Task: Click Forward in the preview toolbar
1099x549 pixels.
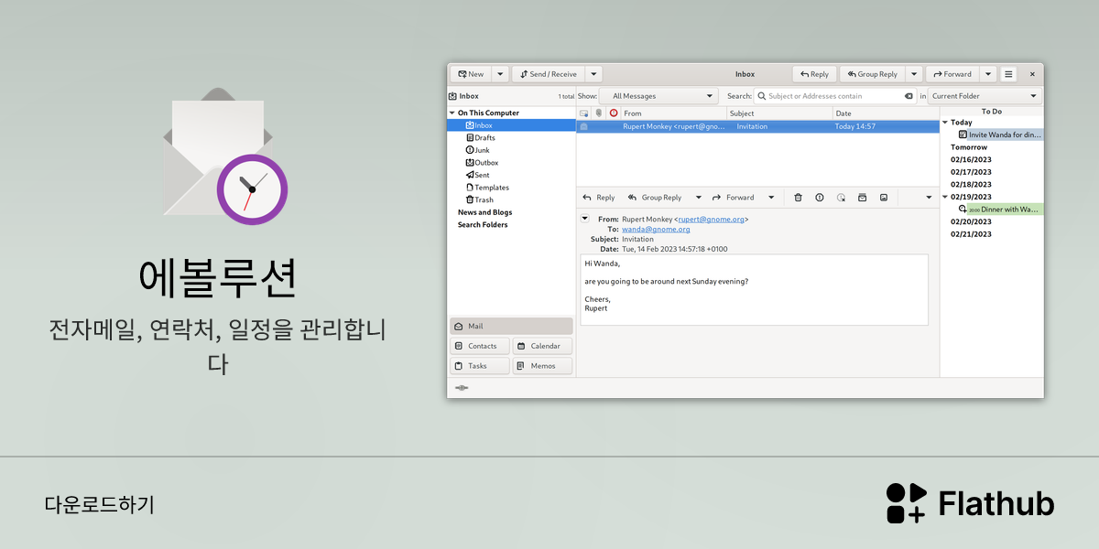Action: [733, 198]
